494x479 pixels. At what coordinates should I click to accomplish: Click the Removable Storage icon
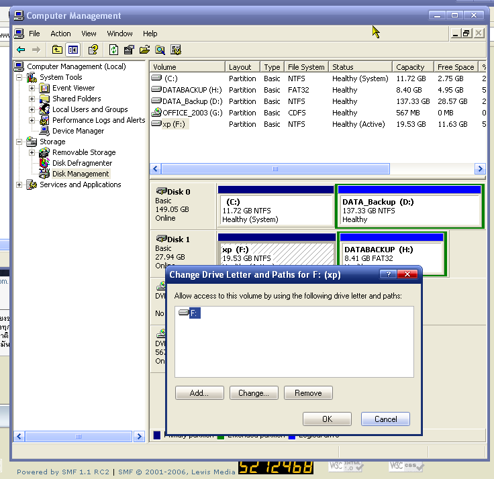click(44, 152)
